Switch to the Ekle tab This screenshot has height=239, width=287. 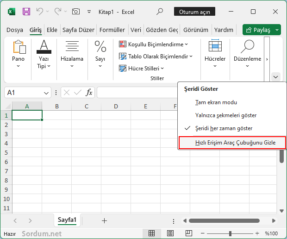(x=52, y=30)
